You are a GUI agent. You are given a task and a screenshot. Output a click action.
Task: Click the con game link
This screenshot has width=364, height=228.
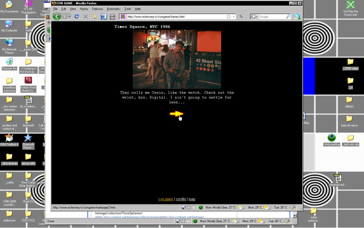point(166,199)
